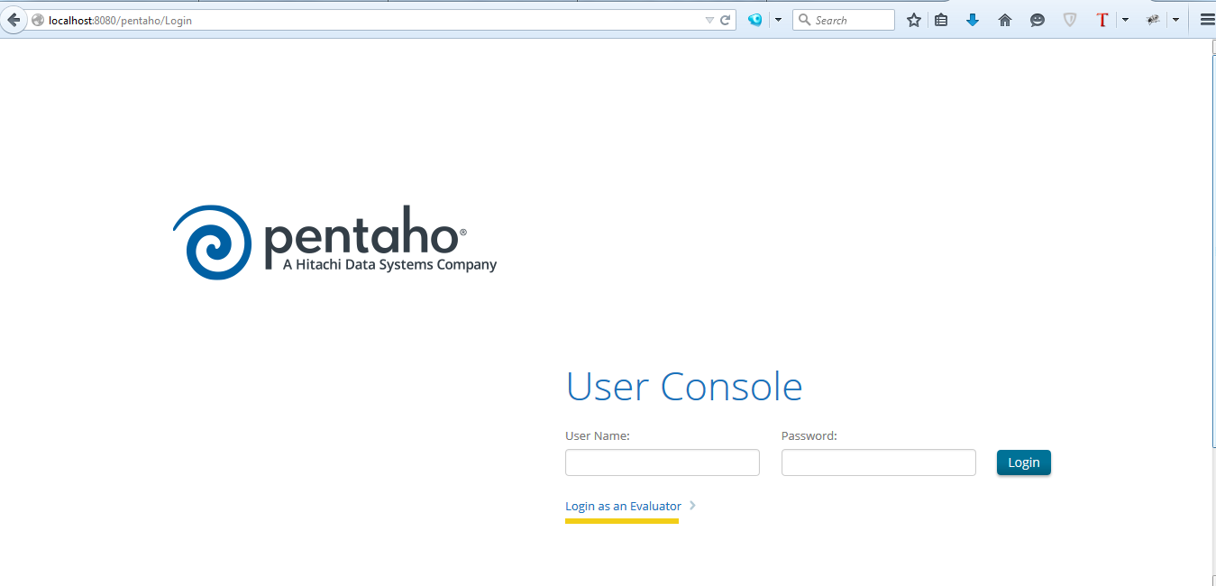Reload the page with the refresh icon
This screenshot has height=586, width=1216.
click(x=726, y=20)
